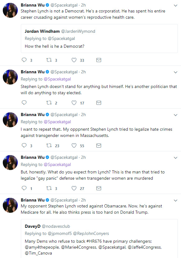
Task: Reply to the 'gay panic' defense tweet
Action: point(24,188)
